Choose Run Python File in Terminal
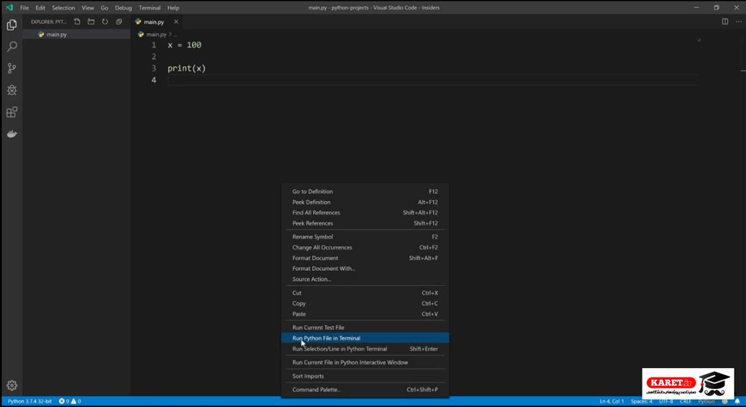Viewport: 746px width, 407px height. 365,338
